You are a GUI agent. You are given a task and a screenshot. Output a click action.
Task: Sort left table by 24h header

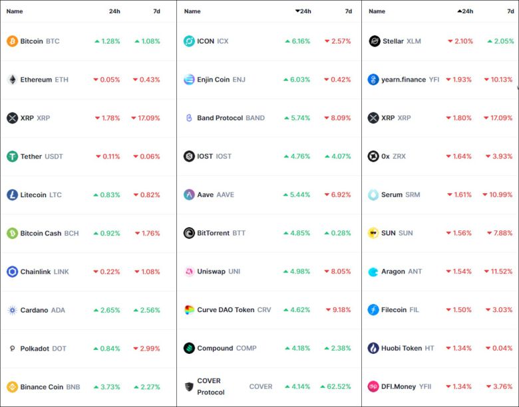[114, 11]
